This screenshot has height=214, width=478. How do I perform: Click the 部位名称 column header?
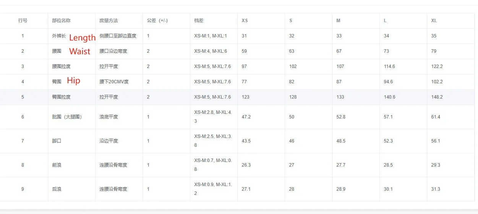click(x=61, y=21)
